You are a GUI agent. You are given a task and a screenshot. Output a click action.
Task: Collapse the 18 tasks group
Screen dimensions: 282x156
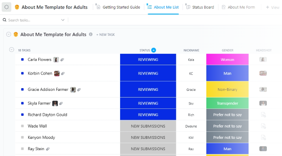[x=11, y=50]
